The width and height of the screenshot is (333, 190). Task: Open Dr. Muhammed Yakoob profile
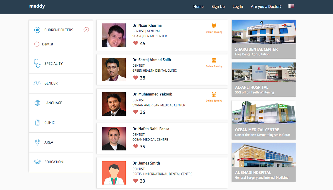(x=152, y=94)
